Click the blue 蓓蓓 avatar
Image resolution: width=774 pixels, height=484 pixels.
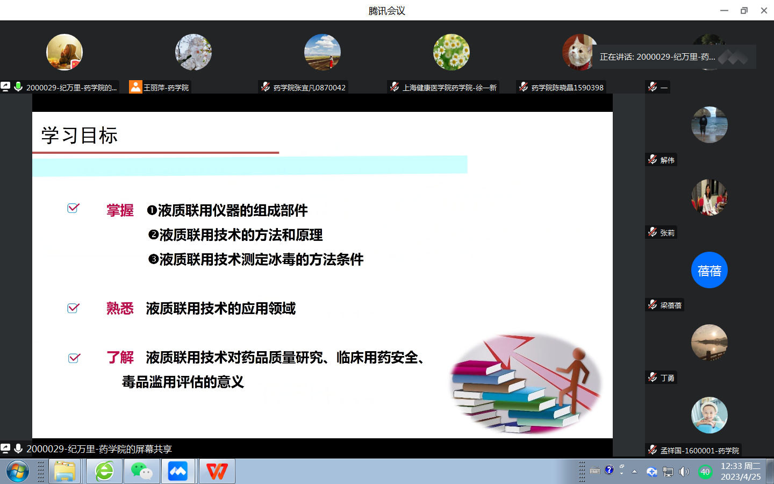point(709,270)
